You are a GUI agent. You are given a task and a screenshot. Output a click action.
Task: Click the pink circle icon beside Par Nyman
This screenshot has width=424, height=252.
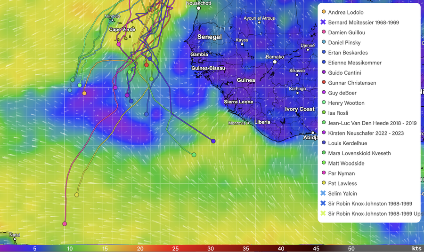[x=324, y=173]
